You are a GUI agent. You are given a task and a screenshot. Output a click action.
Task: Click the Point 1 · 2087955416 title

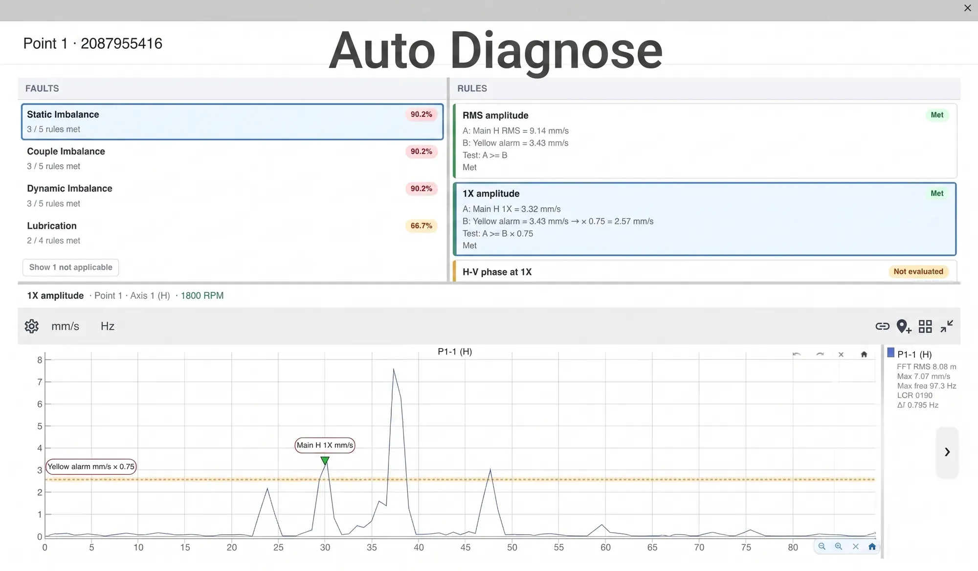(x=93, y=44)
